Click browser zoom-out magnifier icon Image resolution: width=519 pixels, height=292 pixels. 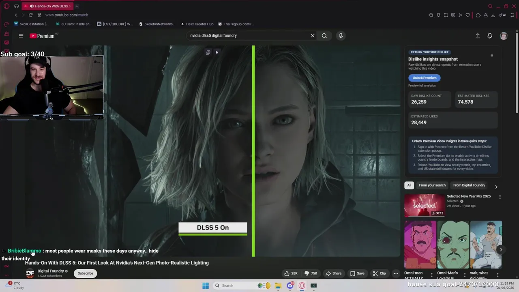pyautogui.click(x=431, y=15)
